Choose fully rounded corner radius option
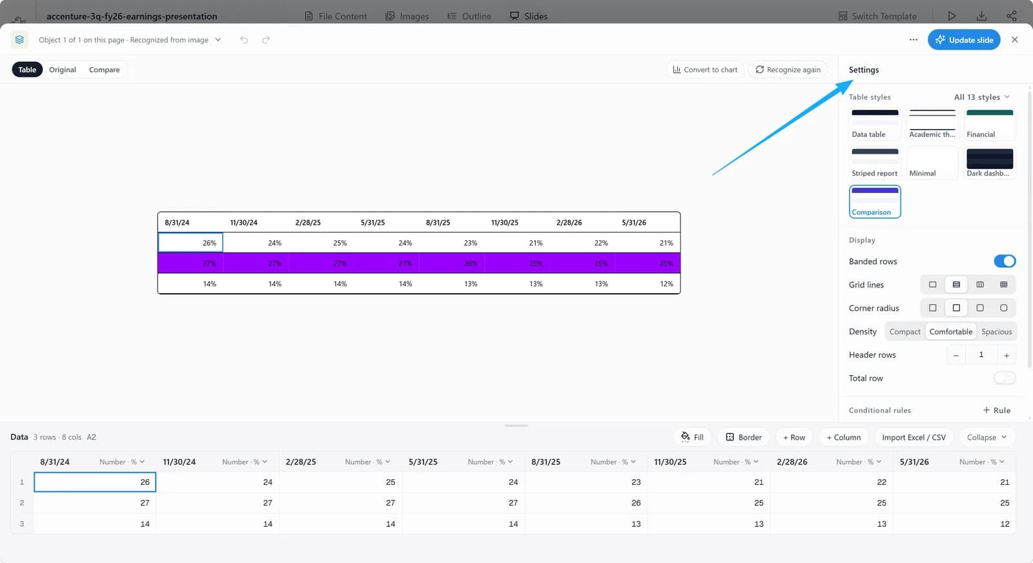This screenshot has height=563, width=1033. pos(1004,308)
